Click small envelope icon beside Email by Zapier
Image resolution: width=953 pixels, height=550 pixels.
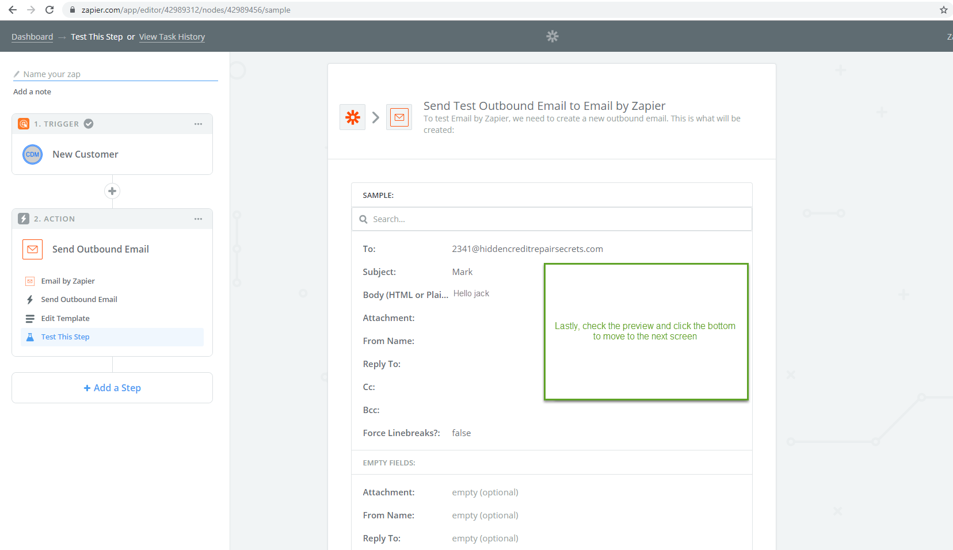coord(30,281)
